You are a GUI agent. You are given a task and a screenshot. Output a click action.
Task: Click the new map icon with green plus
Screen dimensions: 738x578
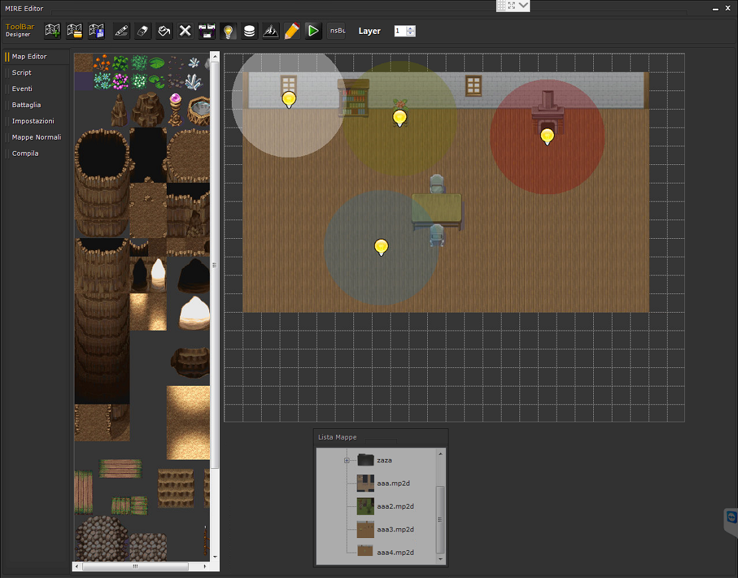click(52, 31)
